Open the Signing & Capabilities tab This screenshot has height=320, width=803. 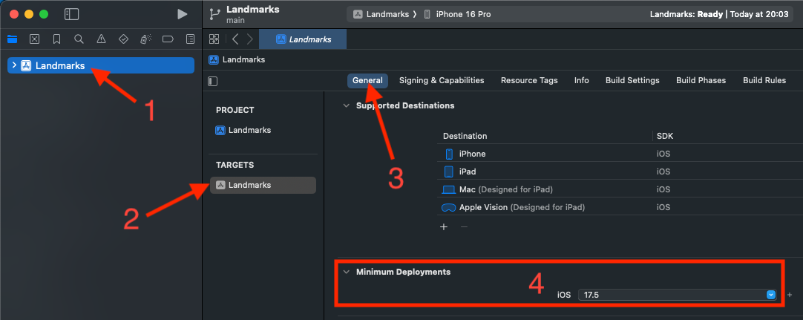[x=442, y=80]
